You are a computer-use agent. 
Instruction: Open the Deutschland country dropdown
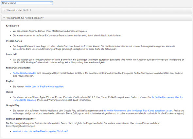[27, 3]
